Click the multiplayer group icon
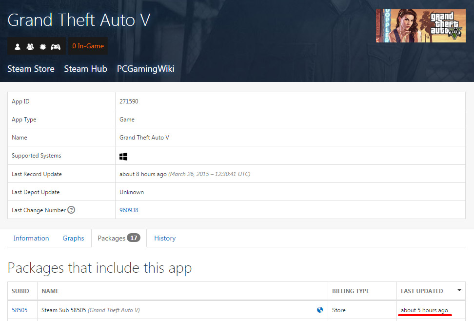Viewport: 474px width, 321px height. click(30, 47)
